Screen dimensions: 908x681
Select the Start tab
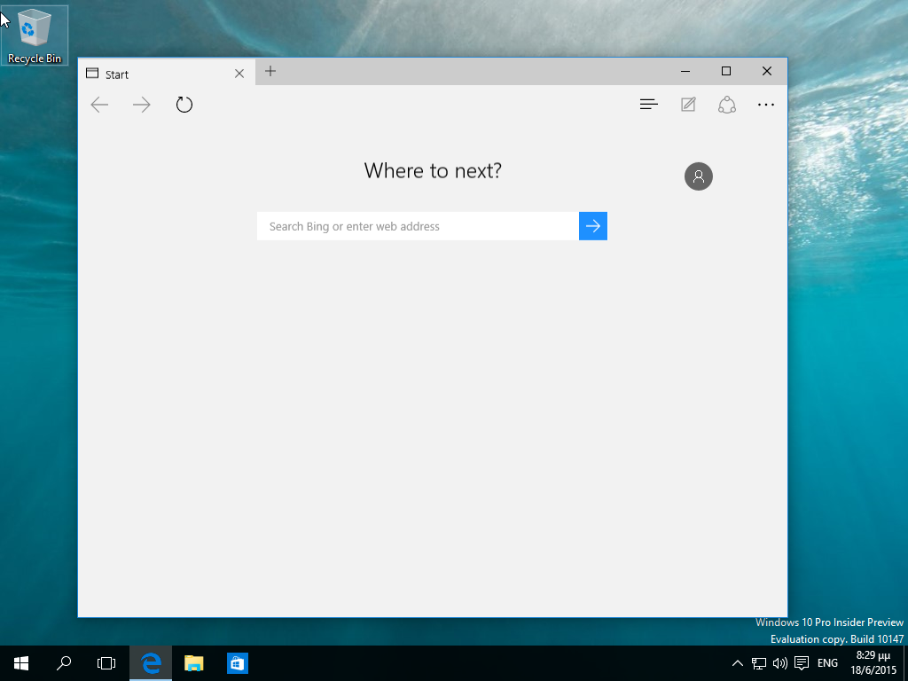coord(166,73)
